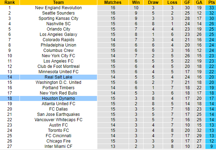Viewport: 216px width, 150px height.
Task: Open Seattle Sounders team link
Action: (58, 13)
